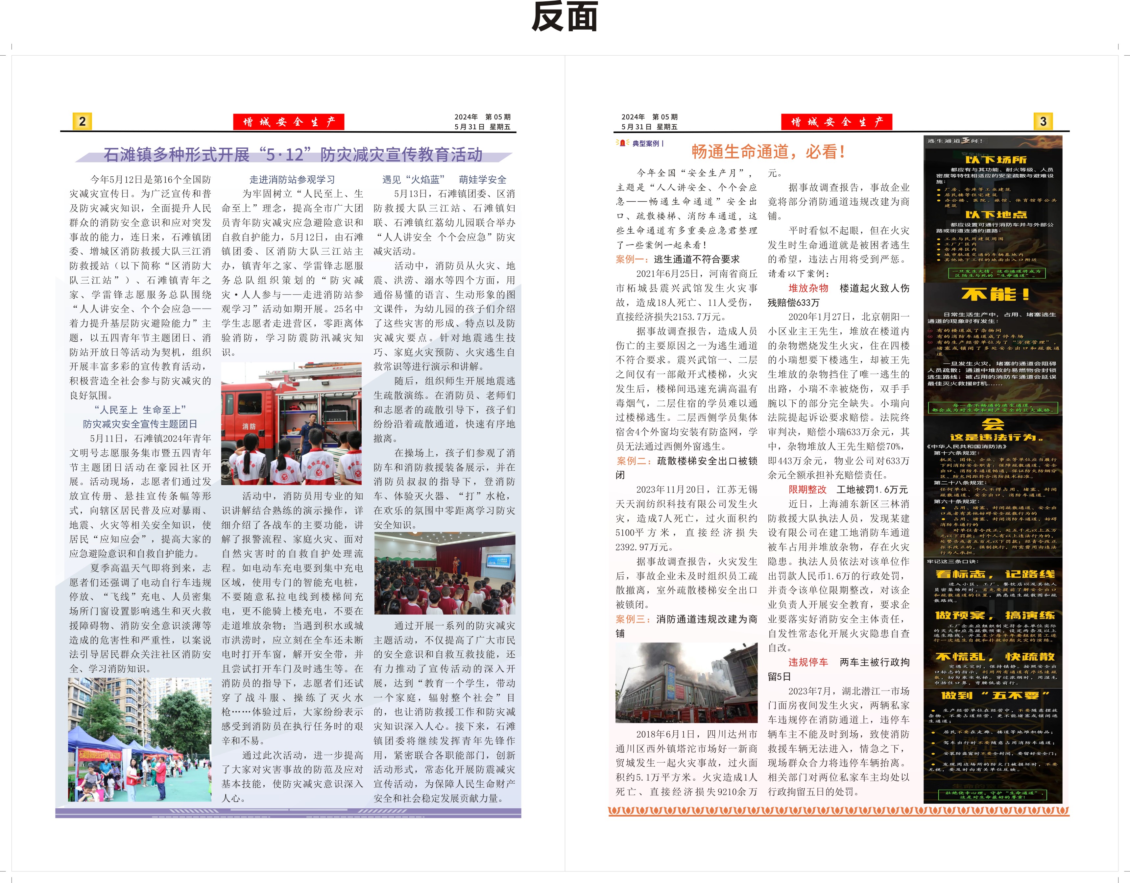Click headline 石滩镇多种形式开展 5·12 防灾减灾
The width and height of the screenshot is (1130, 883).
coord(293,154)
